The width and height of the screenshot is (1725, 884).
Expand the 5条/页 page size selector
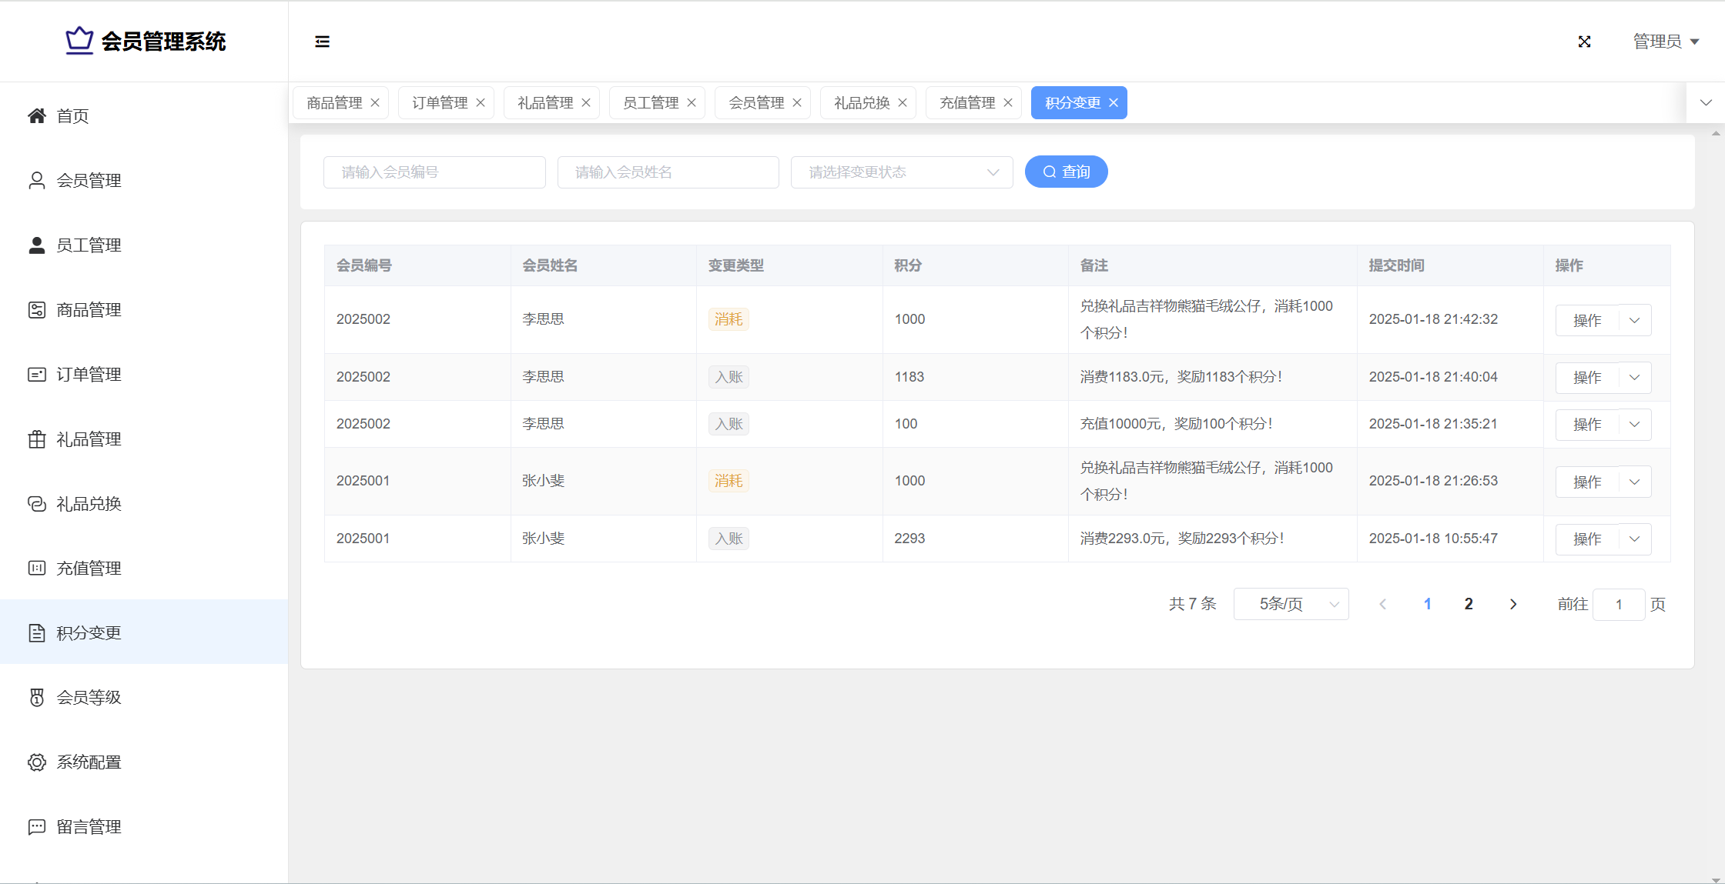point(1291,605)
